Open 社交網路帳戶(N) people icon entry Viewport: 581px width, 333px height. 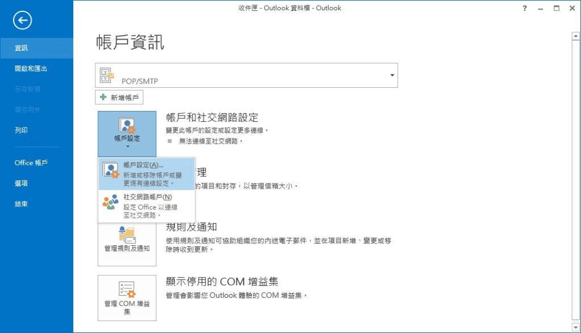[111, 202]
